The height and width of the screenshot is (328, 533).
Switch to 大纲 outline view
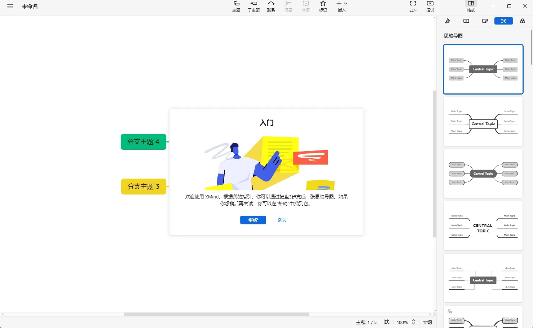[427, 322]
